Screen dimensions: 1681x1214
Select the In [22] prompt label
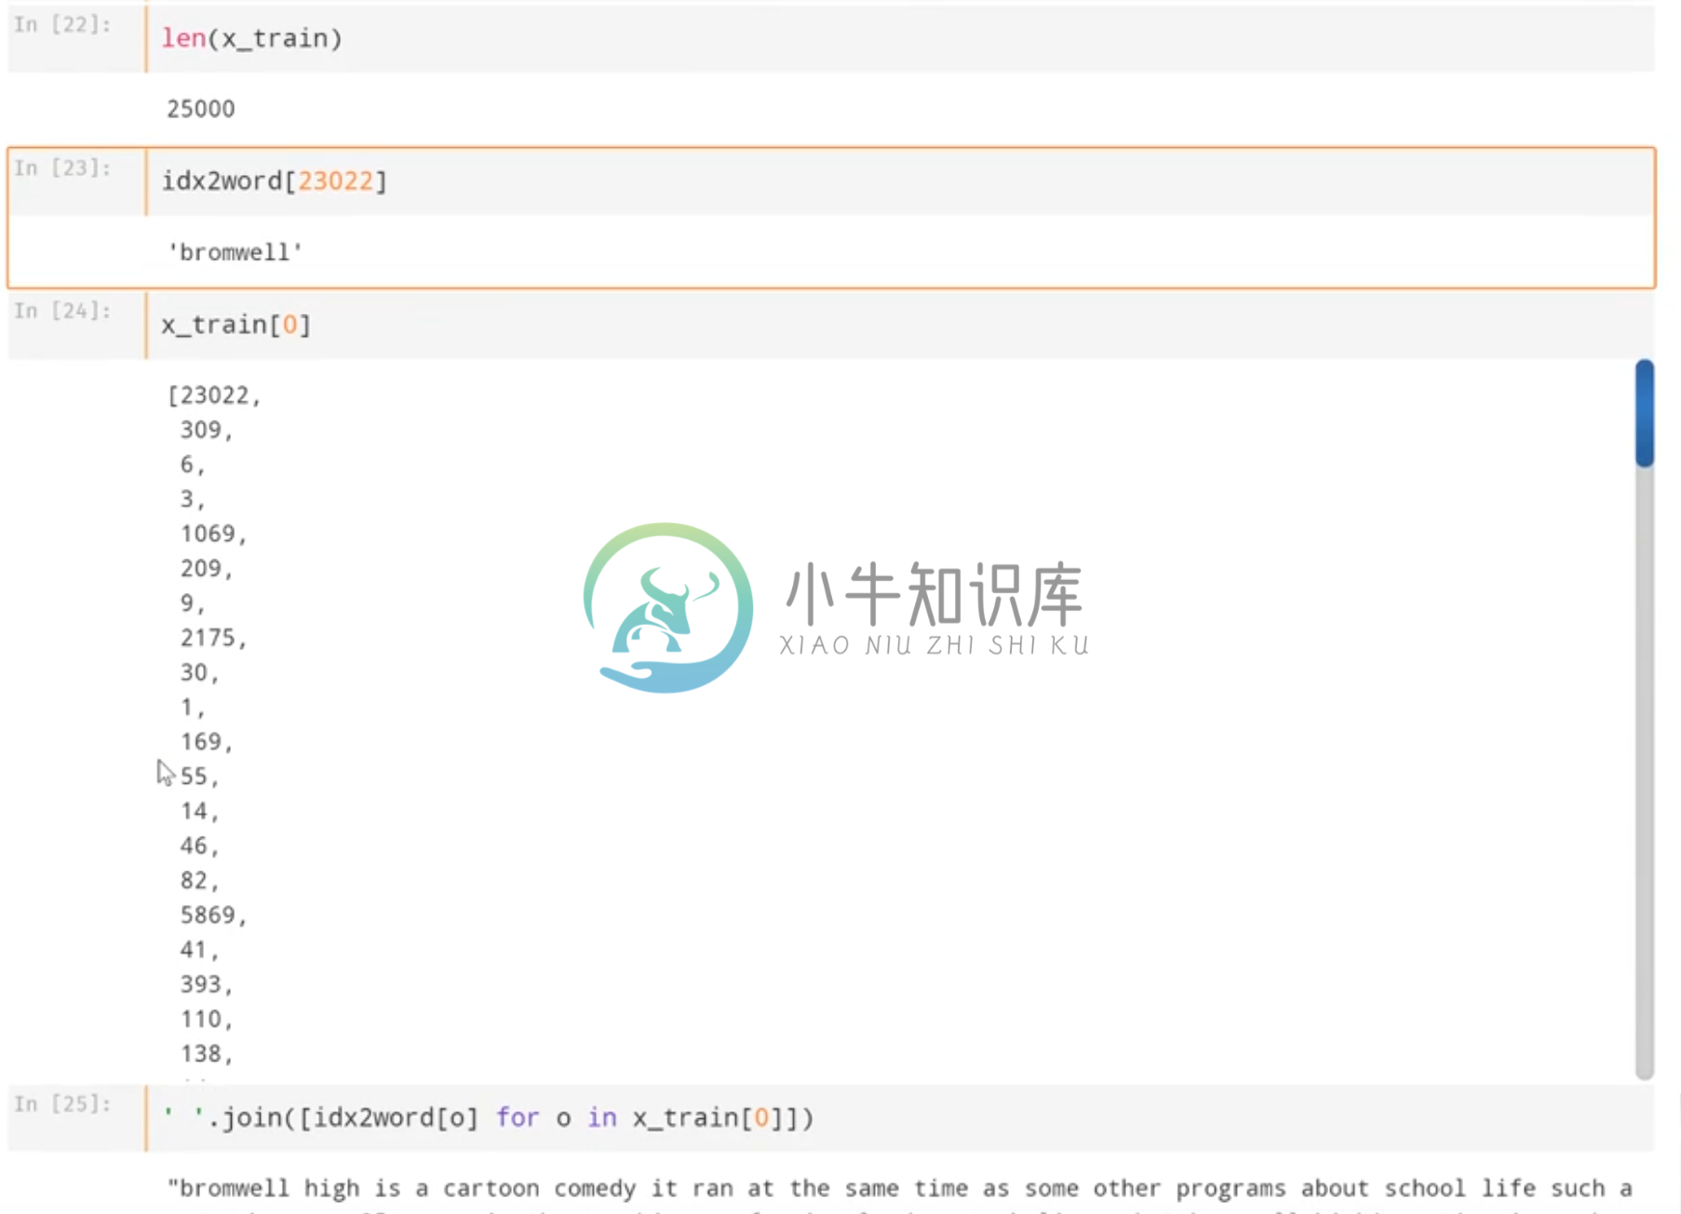tap(62, 25)
